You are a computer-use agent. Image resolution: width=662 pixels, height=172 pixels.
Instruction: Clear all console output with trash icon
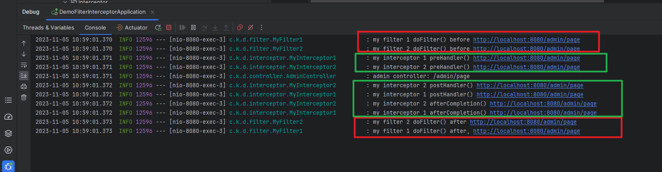tap(24, 97)
